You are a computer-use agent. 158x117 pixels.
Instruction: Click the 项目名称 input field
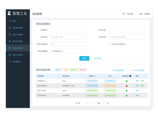point(127,30)
